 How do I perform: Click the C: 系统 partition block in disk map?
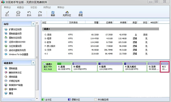click(64, 67)
